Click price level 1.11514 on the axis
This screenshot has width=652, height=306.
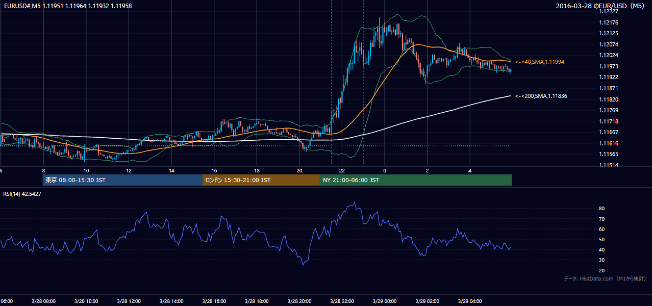(609, 165)
